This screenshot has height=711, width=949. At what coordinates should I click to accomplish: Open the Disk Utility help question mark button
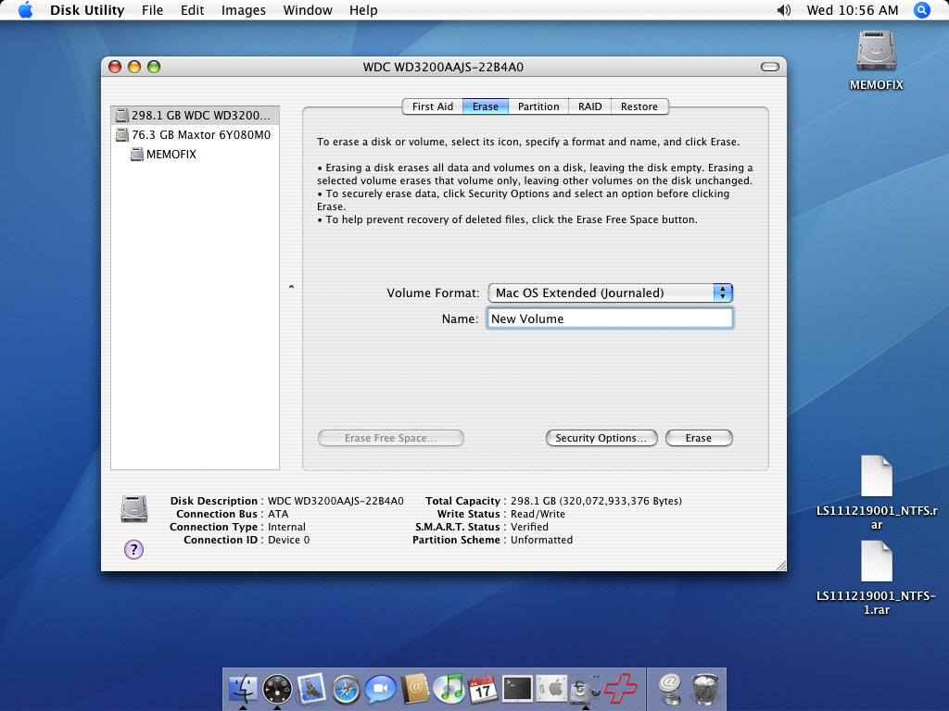(x=133, y=549)
